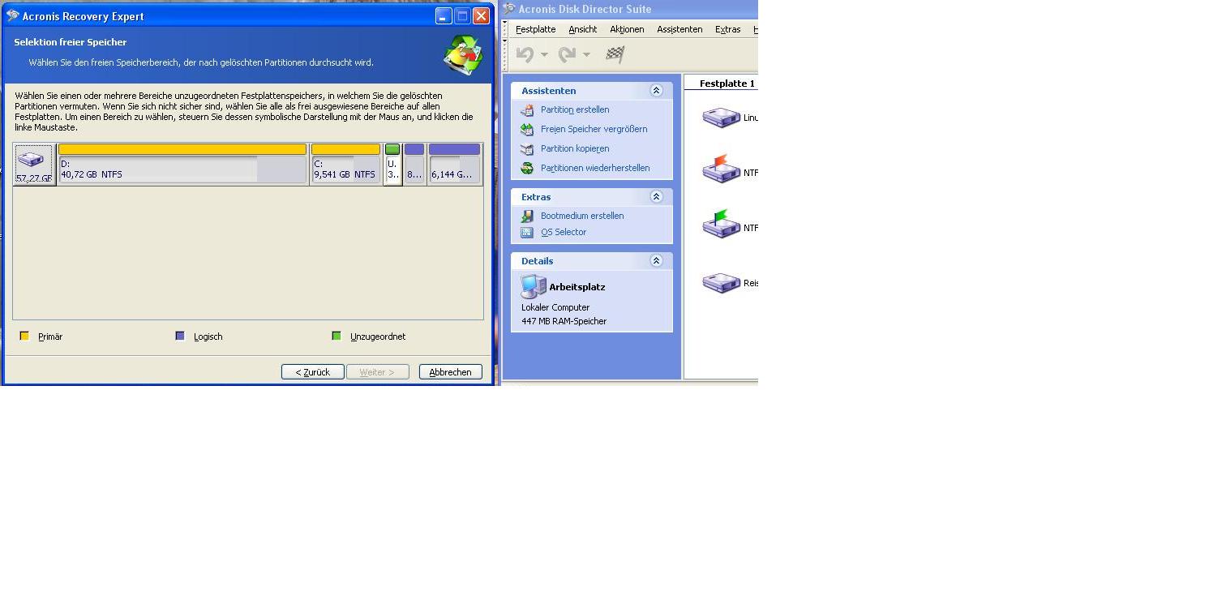This screenshot has width=1226, height=613.
Task: Select the C: 9,541 GB NTFS partition
Action: [x=346, y=165]
